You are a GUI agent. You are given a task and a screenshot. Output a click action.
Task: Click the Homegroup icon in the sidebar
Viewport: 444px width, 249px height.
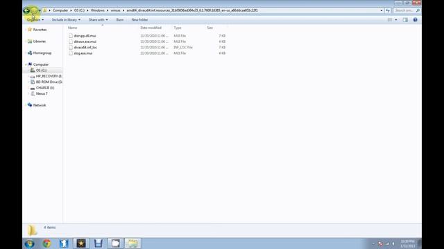(x=30, y=53)
